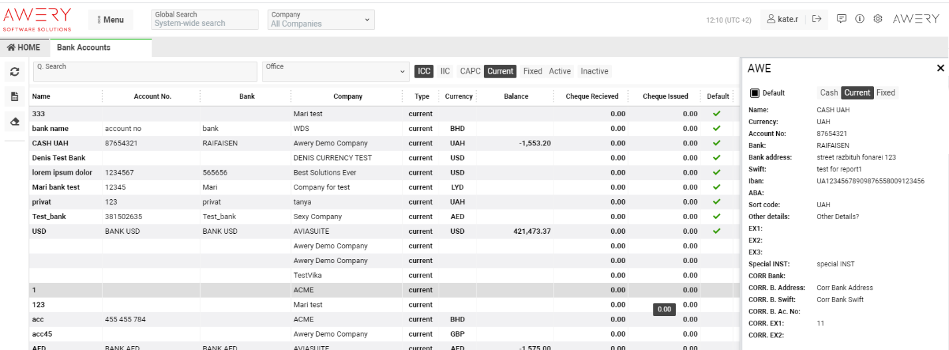The height and width of the screenshot is (350, 949).
Task: Open the Office filter dropdown
Action: click(x=336, y=71)
